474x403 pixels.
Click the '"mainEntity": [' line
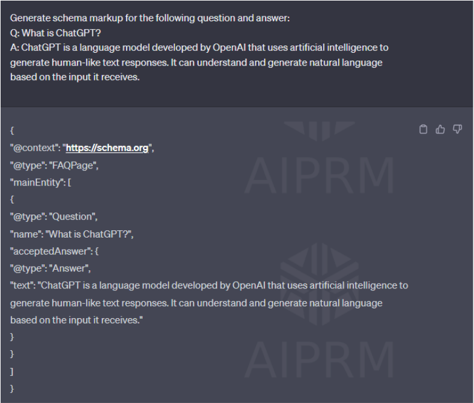[x=41, y=182]
